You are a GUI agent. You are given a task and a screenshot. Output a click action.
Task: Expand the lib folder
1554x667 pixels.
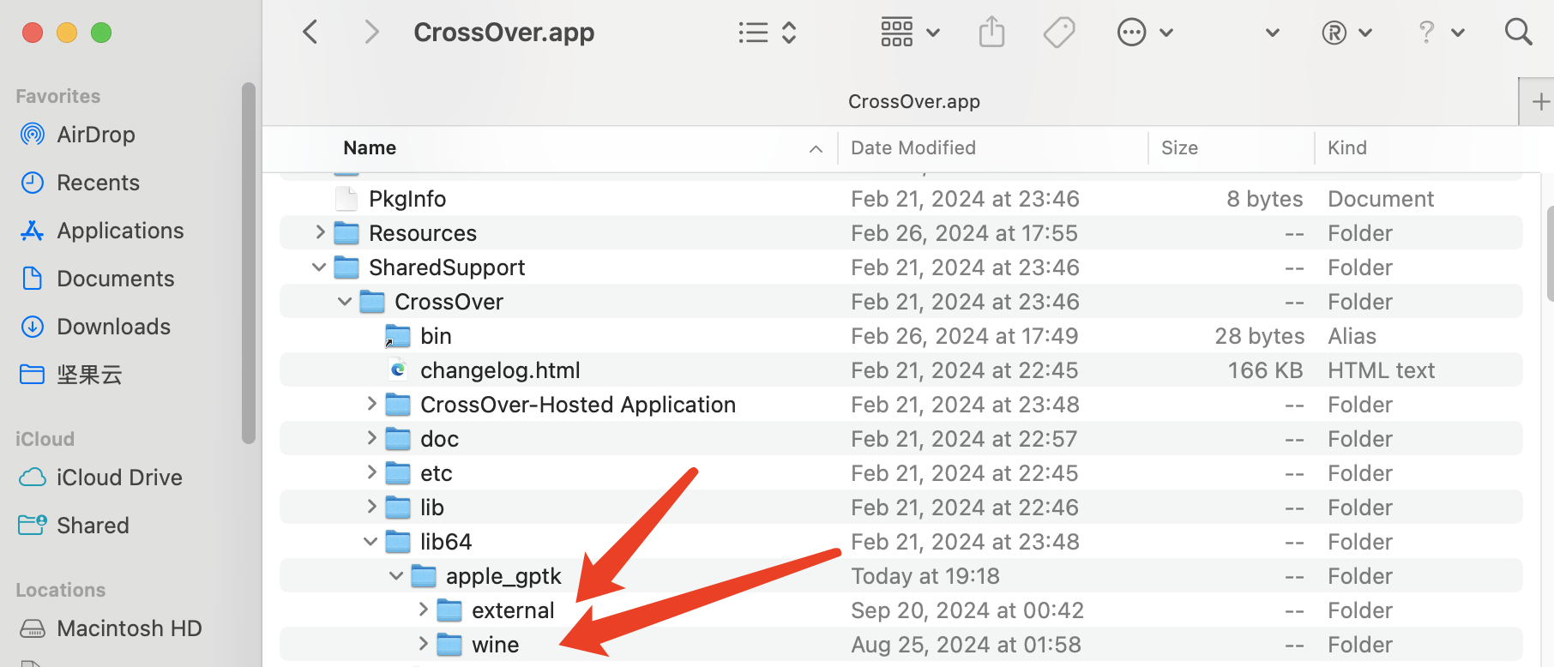pyautogui.click(x=371, y=507)
